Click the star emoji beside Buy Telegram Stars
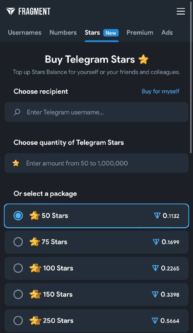Image resolution: width=193 pixels, height=333 pixels. [144, 60]
